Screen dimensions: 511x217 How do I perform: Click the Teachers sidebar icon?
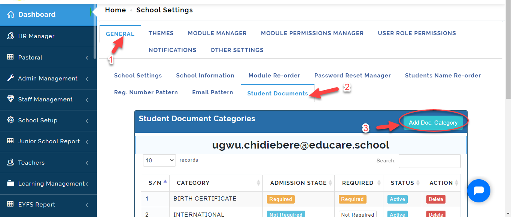tap(10, 162)
